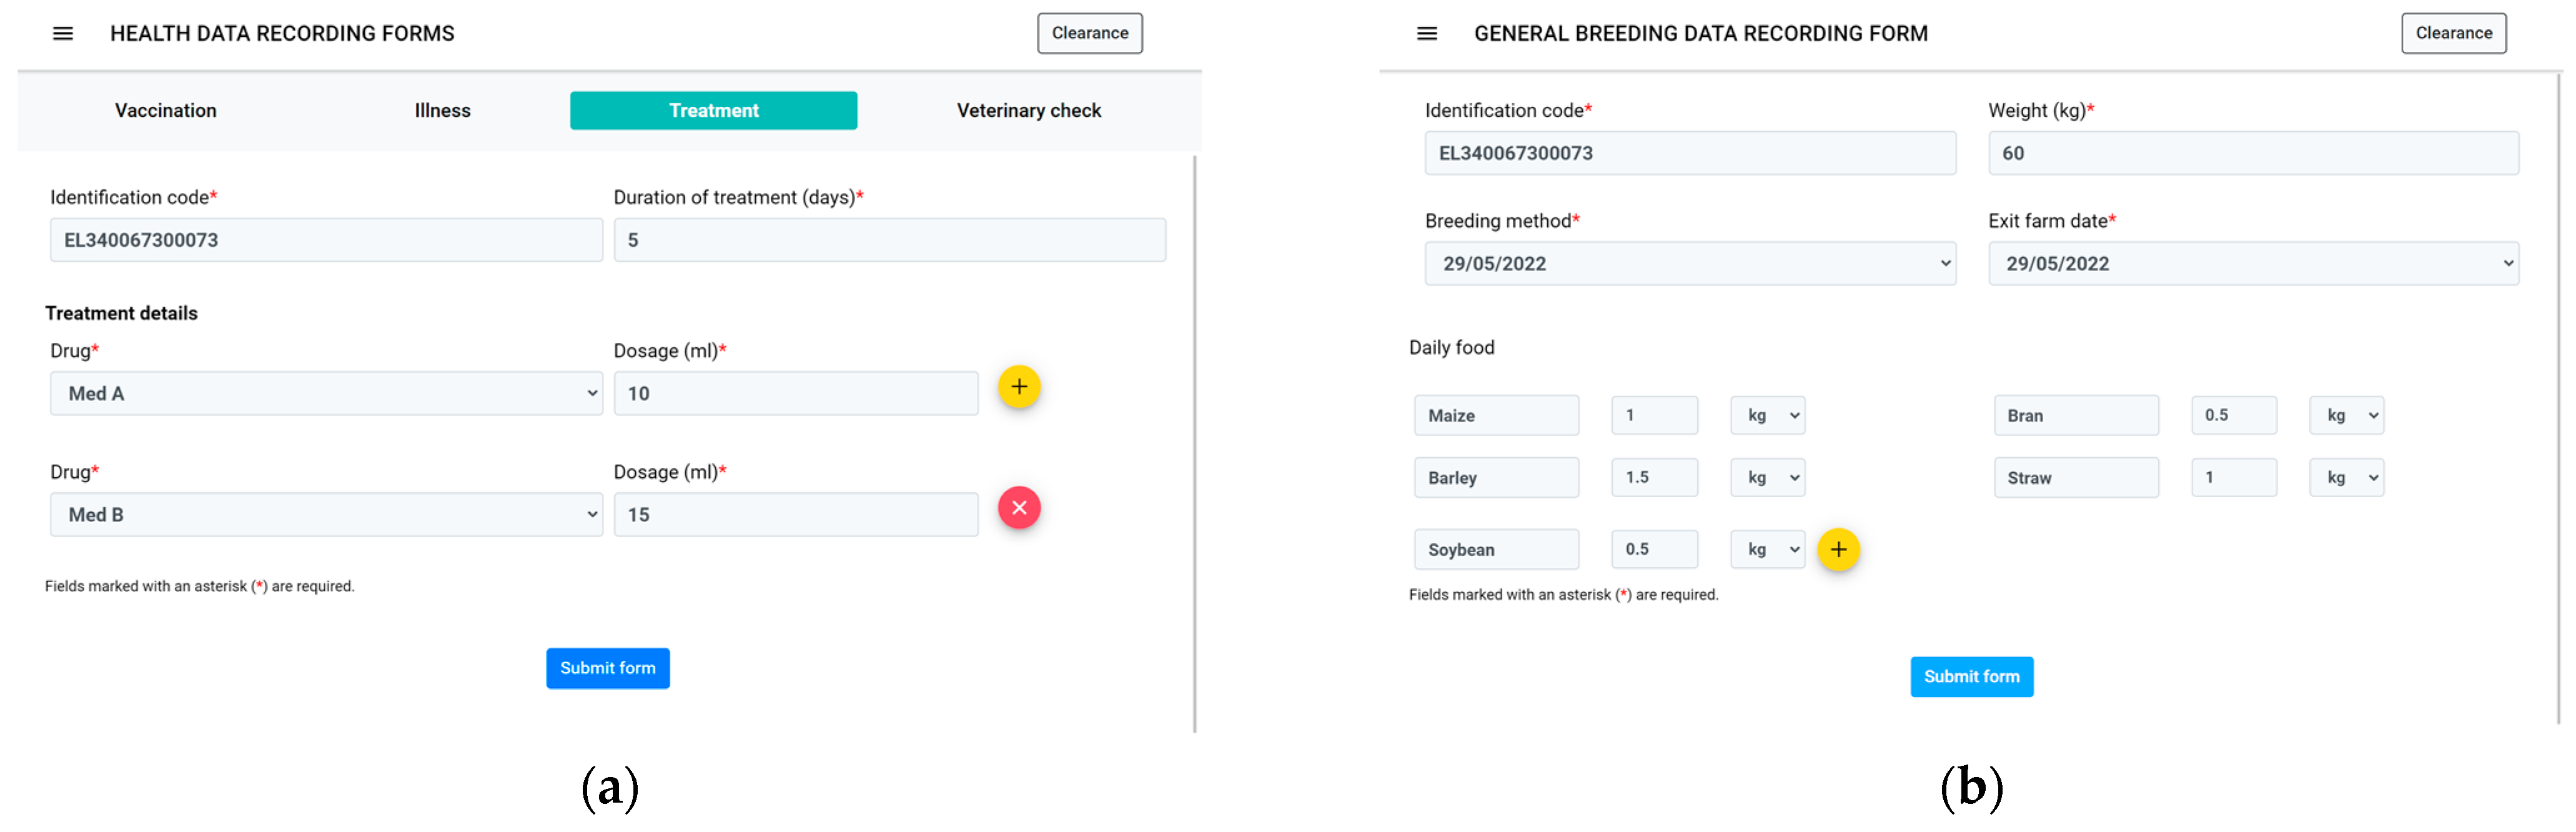Submit the health treatment form
The width and height of the screenshot is (2576, 832).
[607, 669]
